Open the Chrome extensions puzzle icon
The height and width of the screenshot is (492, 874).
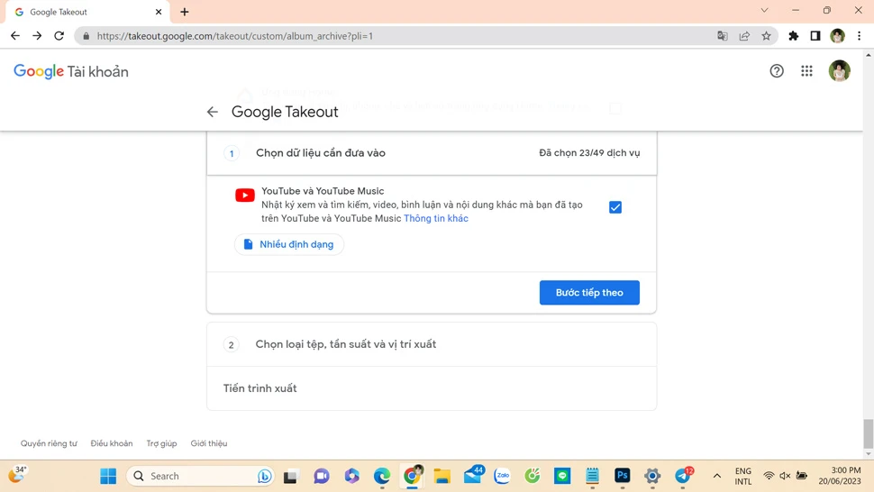793,36
